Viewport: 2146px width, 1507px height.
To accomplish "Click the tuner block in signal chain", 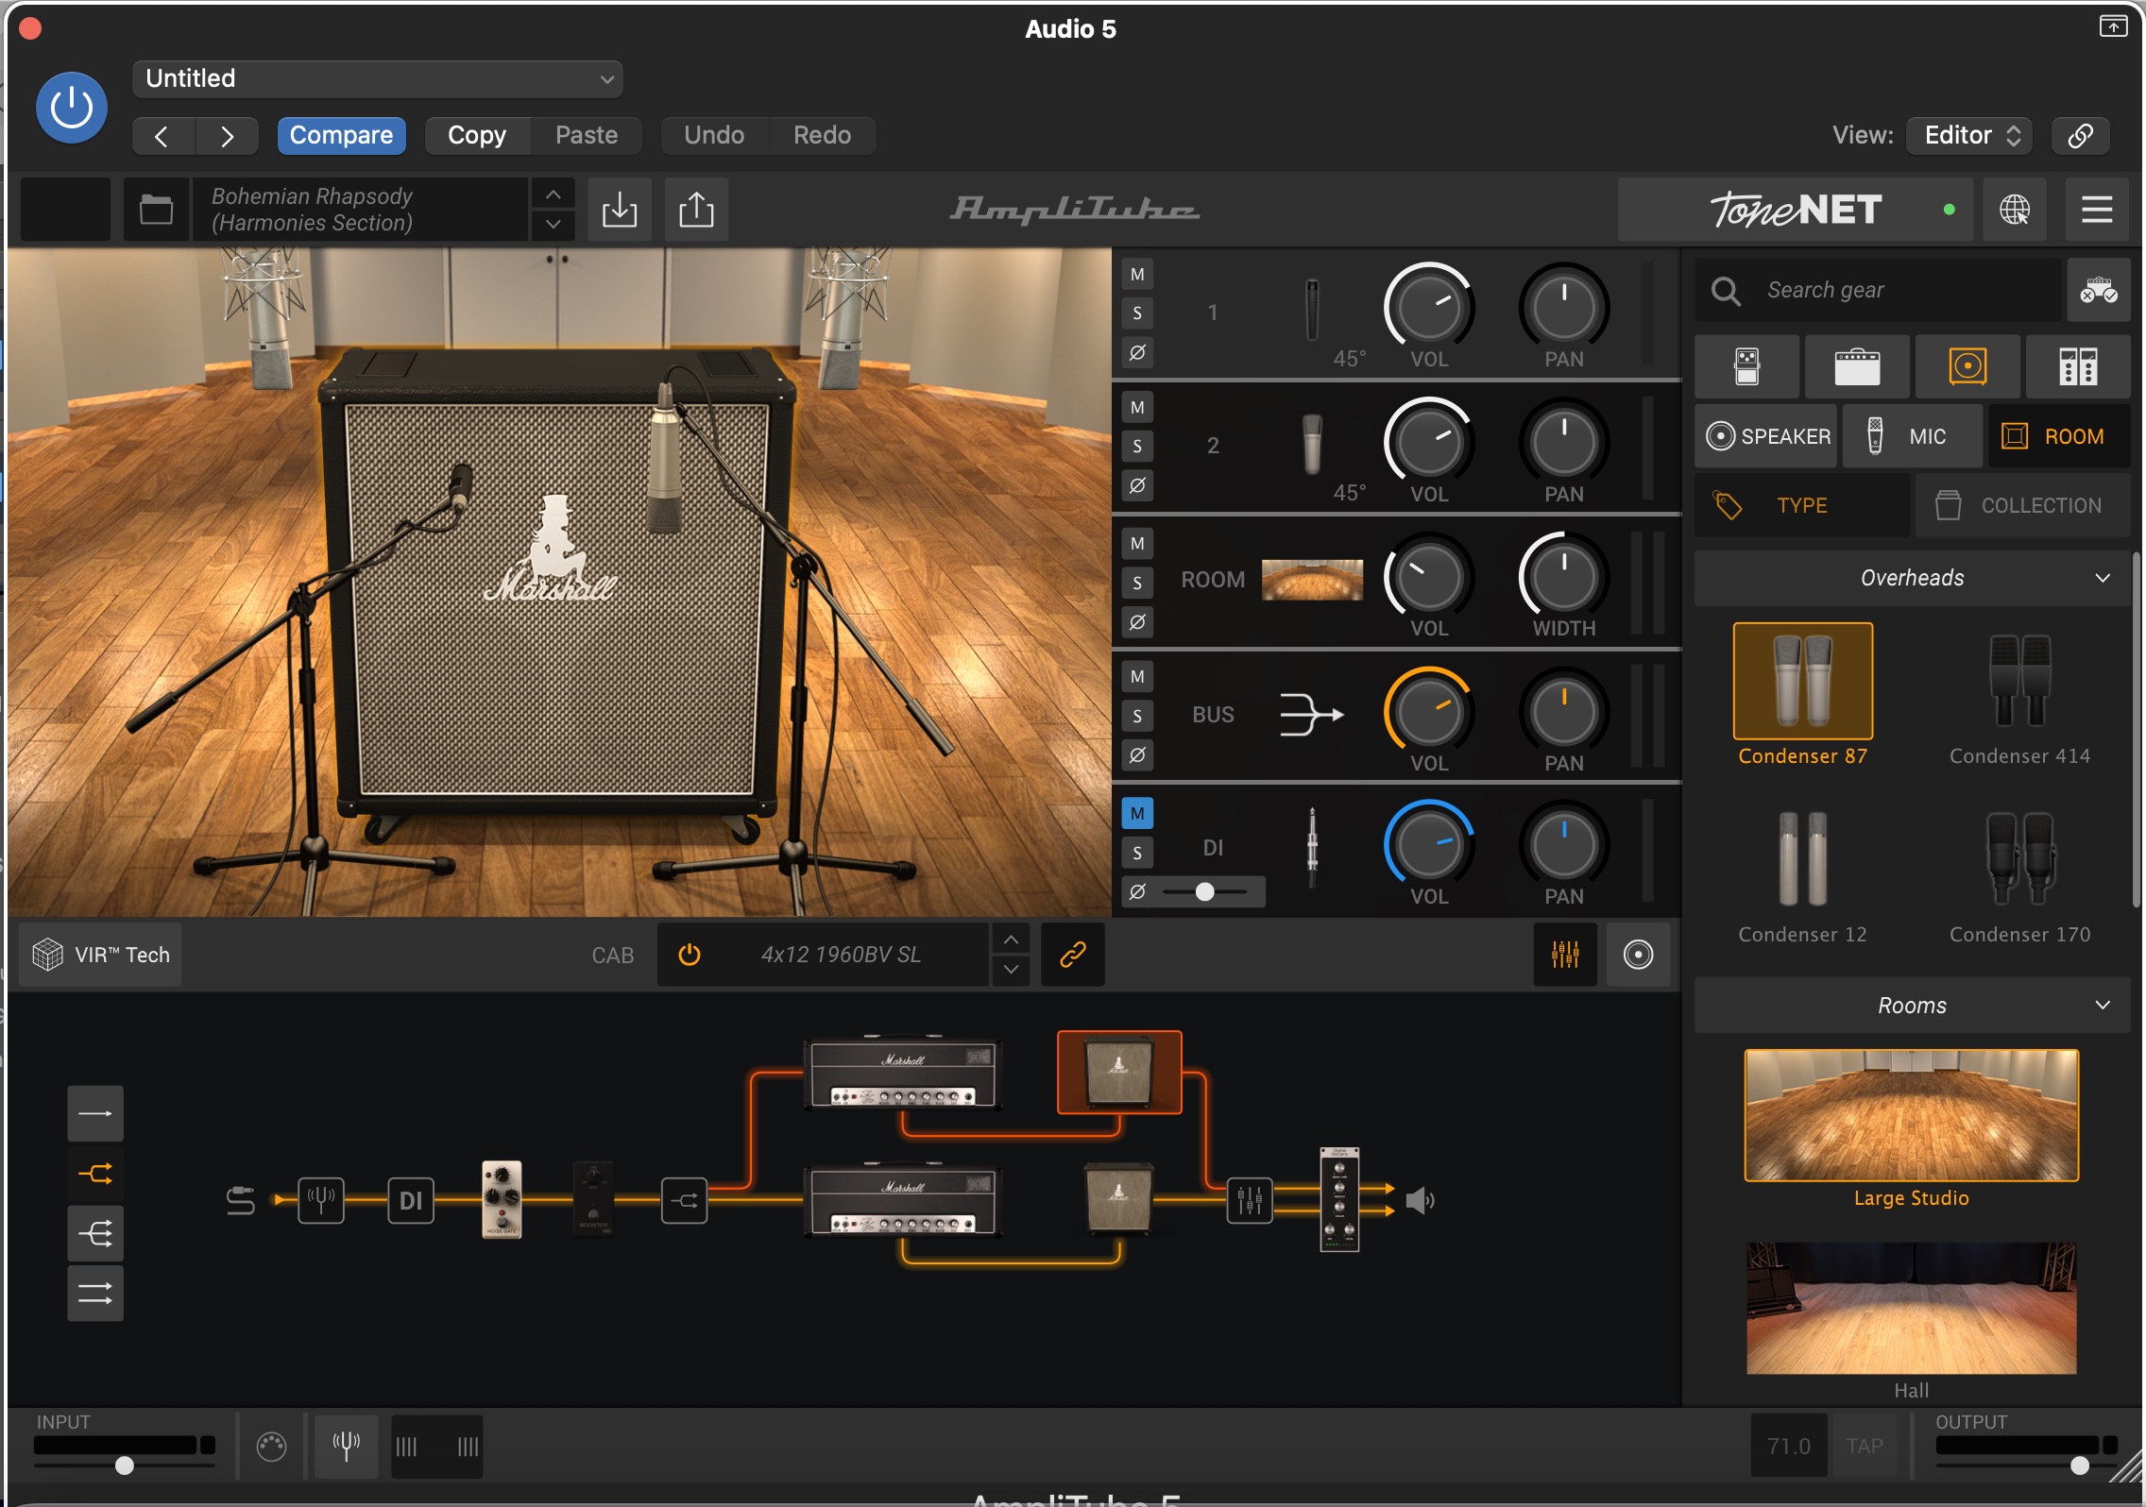I will point(321,1200).
